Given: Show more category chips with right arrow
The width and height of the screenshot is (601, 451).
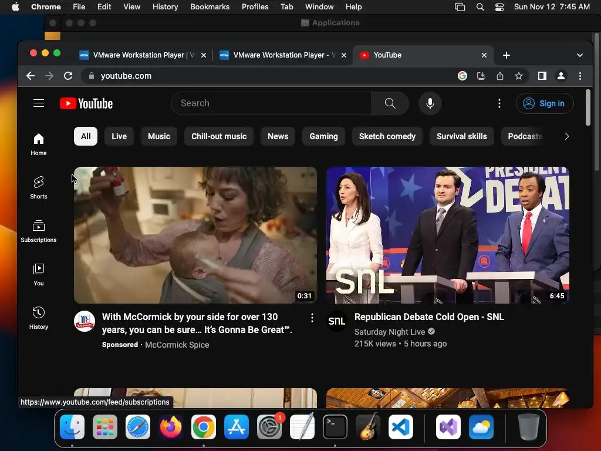Looking at the screenshot, I should [x=566, y=136].
